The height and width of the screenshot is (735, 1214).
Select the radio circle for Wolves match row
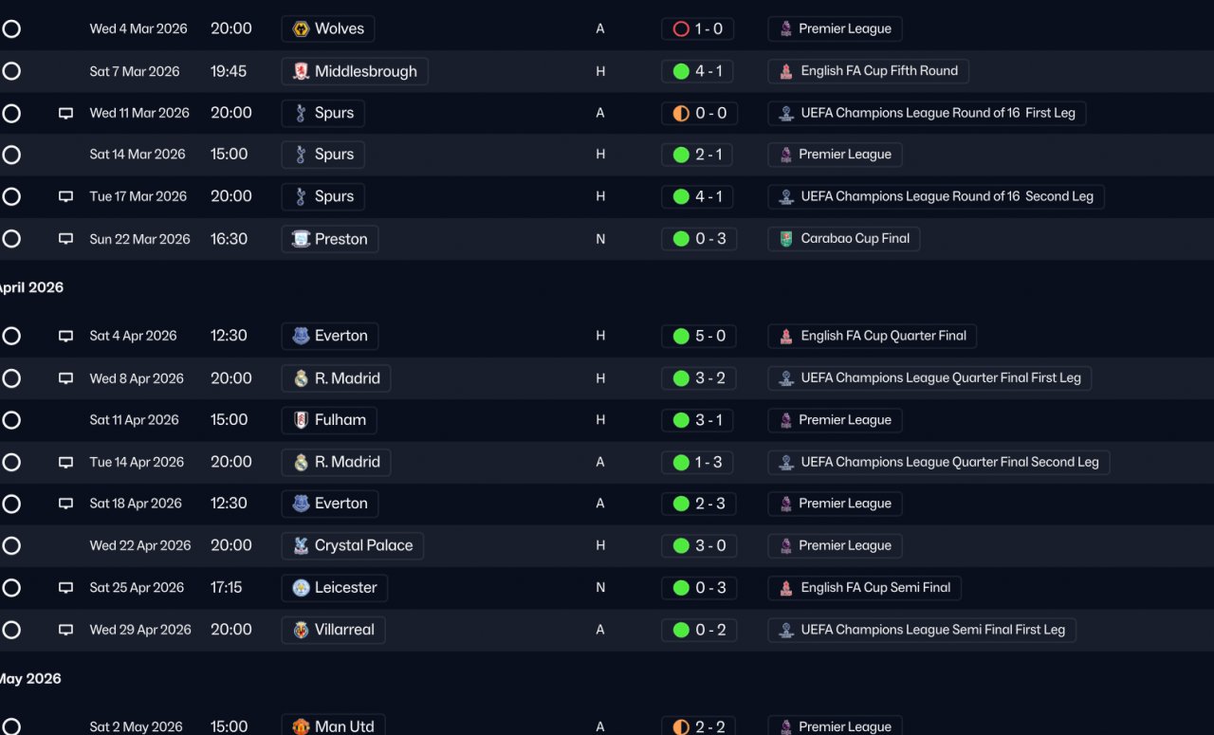pyautogui.click(x=11, y=29)
